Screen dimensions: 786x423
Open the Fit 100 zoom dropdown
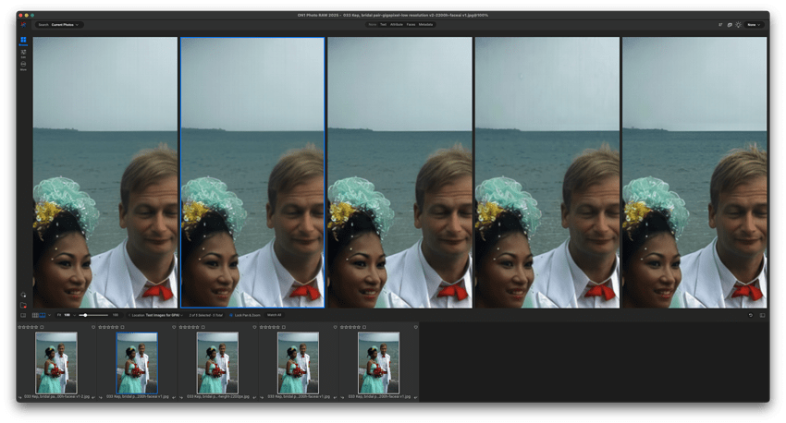[x=66, y=315]
